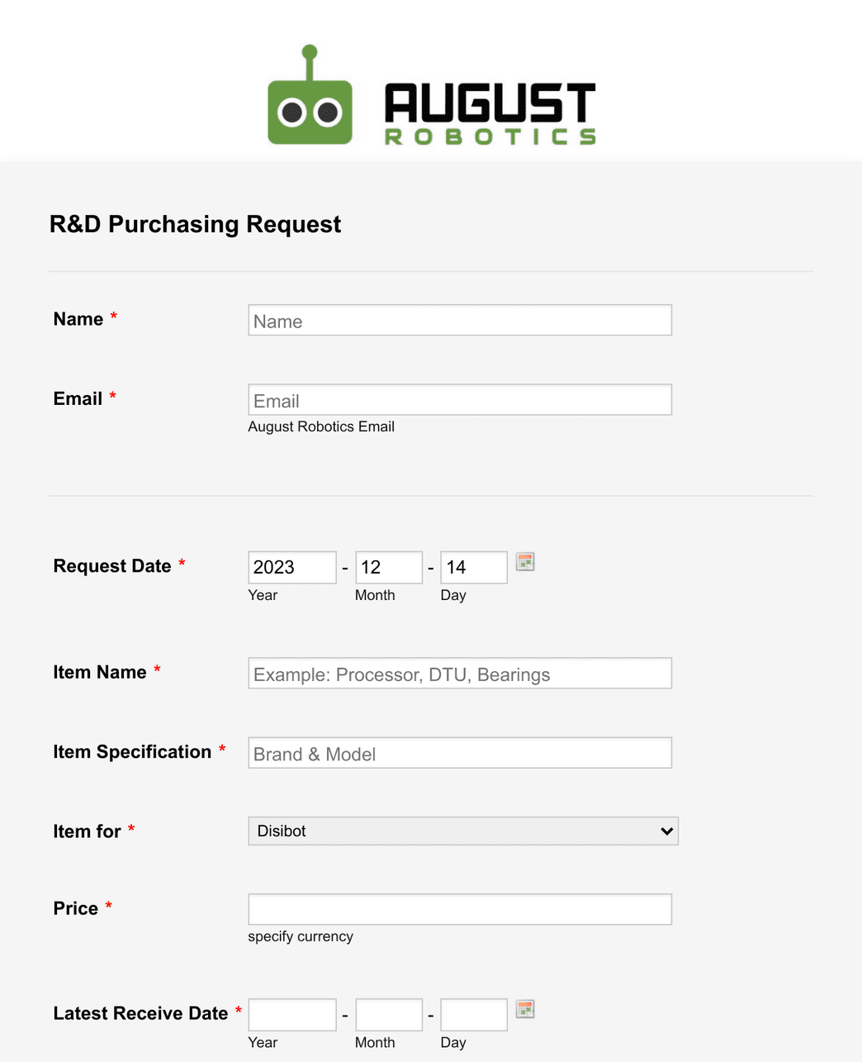The width and height of the screenshot is (862, 1062).
Task: Open the Request Date calendar picker
Action: click(525, 561)
